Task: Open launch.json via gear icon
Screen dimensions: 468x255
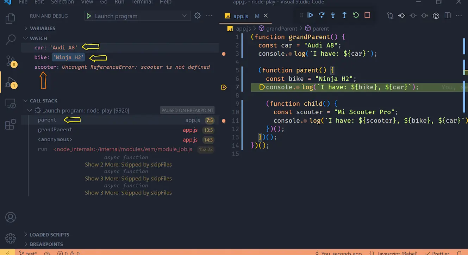Action: (198, 16)
